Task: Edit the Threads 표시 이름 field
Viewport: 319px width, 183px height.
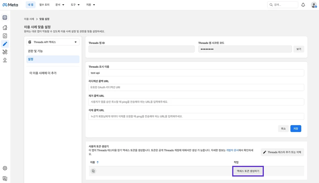Action: click(x=196, y=73)
